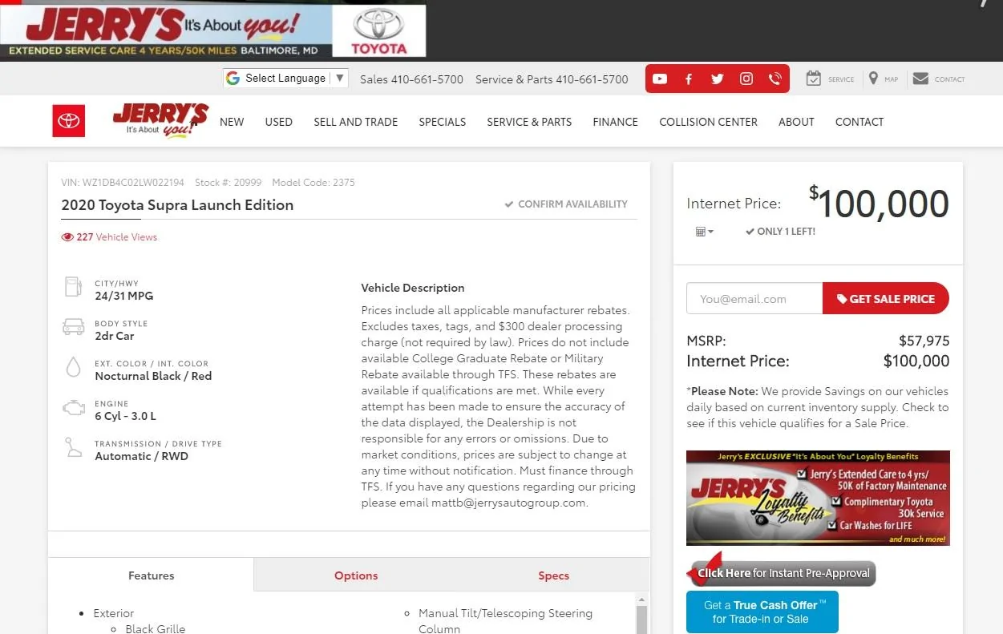This screenshot has height=634, width=1003.
Task: Open the FINANCE menu
Action: [x=616, y=122]
